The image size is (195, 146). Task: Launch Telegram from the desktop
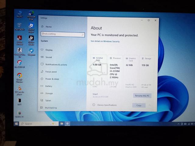pos(31,52)
